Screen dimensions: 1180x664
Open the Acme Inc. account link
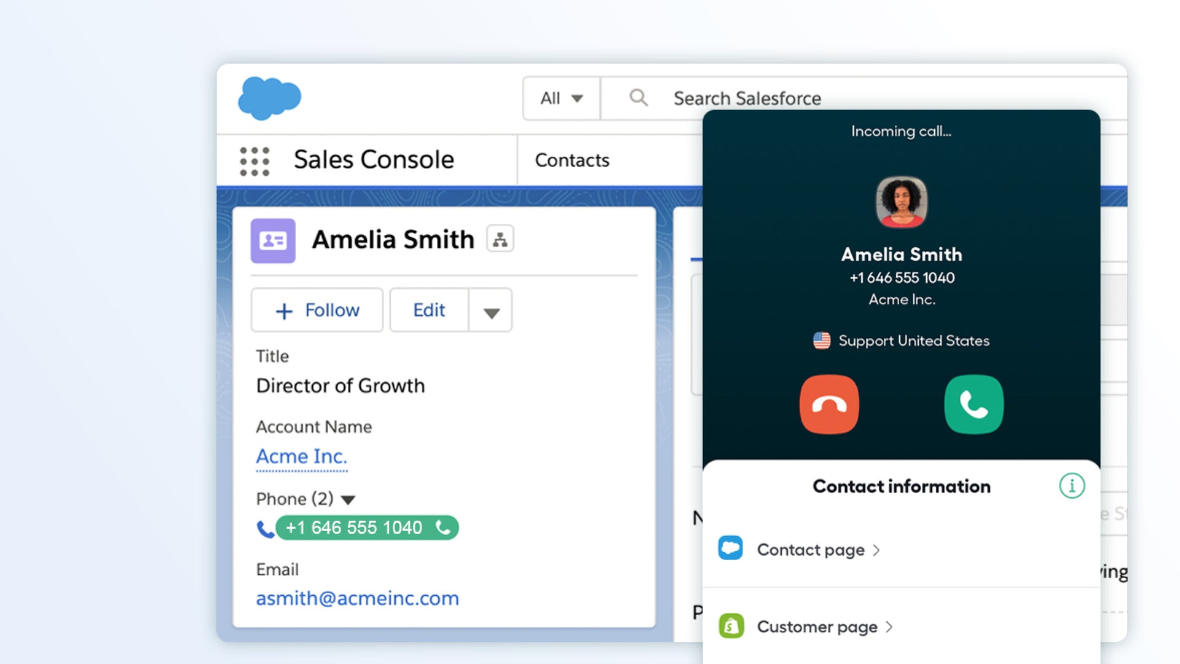[x=301, y=457]
